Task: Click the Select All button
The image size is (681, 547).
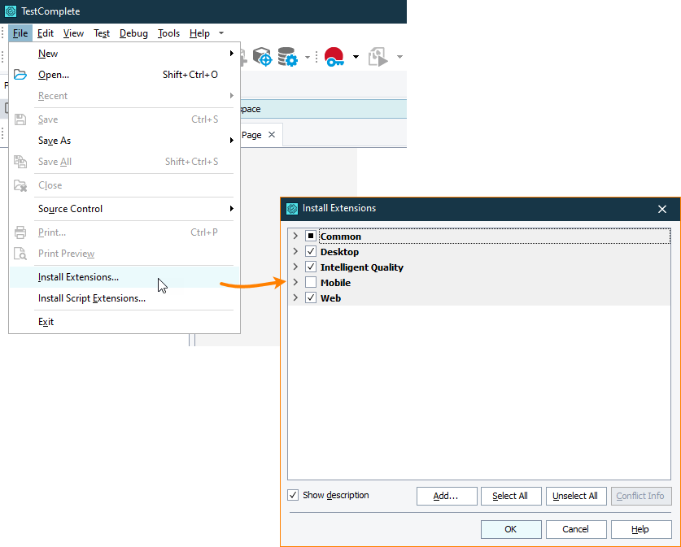Action: [511, 496]
